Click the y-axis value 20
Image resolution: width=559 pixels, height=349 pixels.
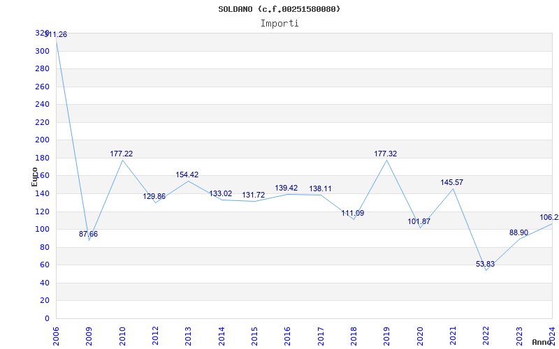[x=45, y=301]
